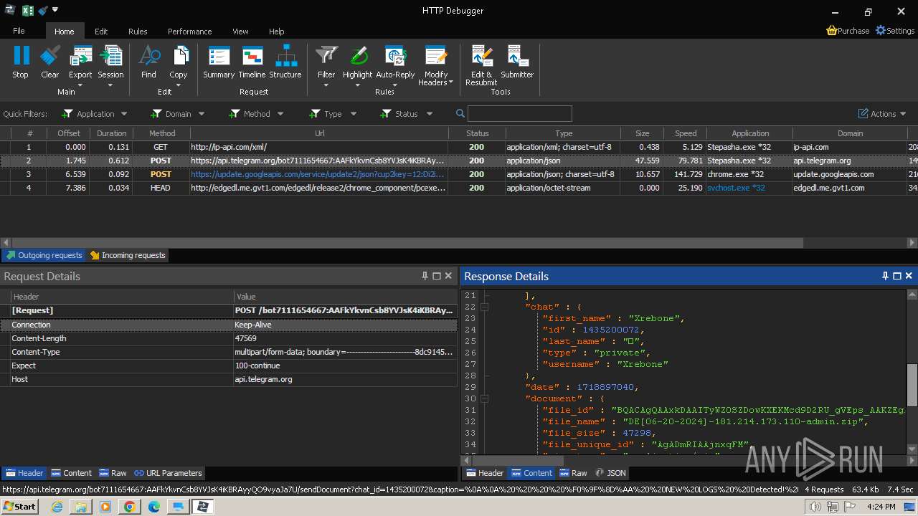Open the response JSON tab

610,473
